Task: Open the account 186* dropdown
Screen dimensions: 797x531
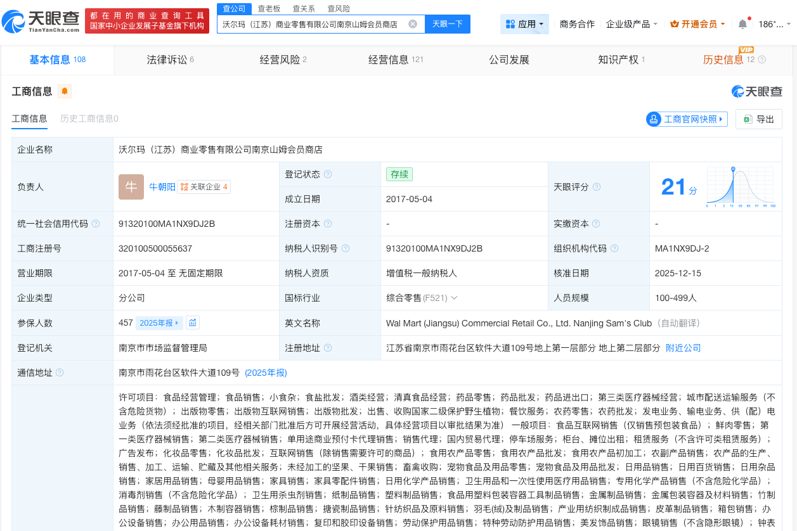Action: point(774,24)
